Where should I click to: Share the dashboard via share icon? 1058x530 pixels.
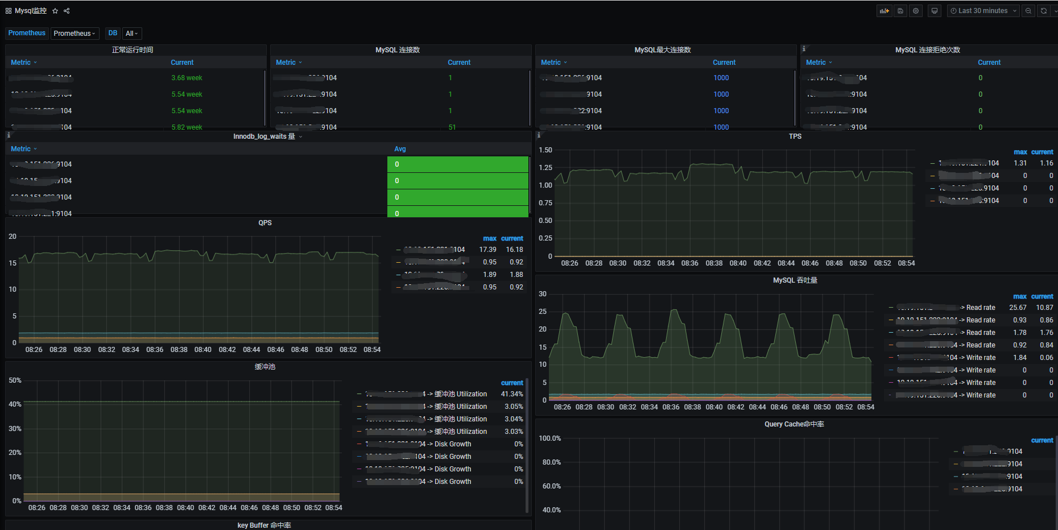pyautogui.click(x=67, y=11)
